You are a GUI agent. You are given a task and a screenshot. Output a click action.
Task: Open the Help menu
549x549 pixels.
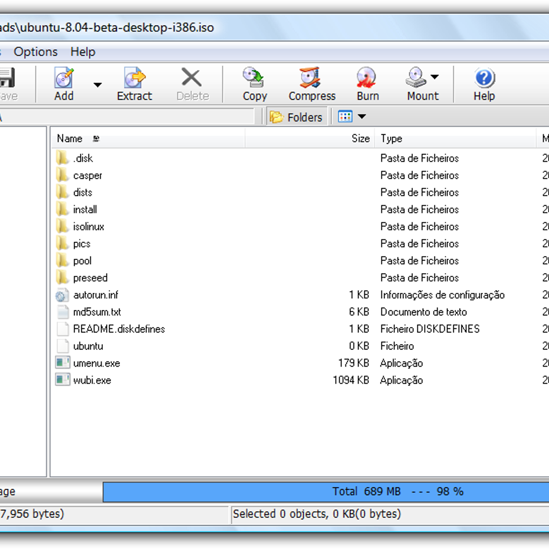(83, 52)
